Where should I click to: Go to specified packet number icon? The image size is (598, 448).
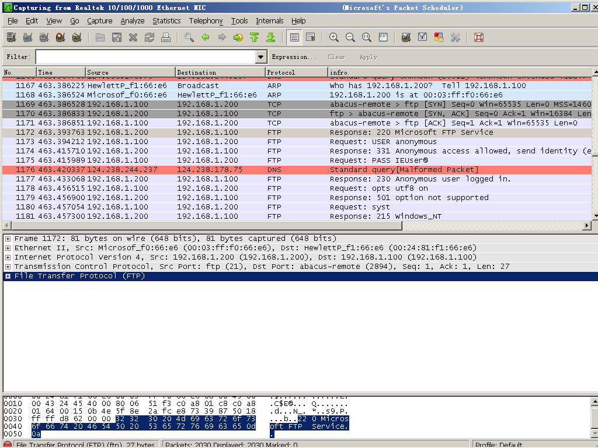tap(238, 37)
